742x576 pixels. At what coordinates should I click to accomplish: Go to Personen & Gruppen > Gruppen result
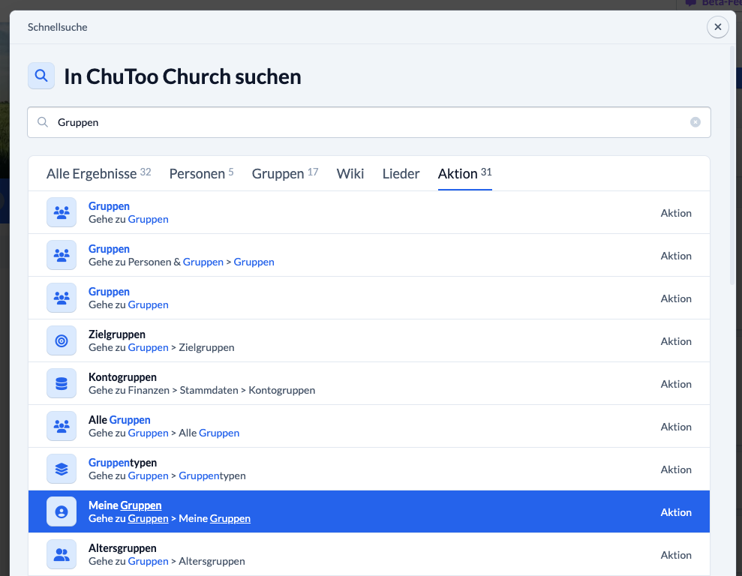pyautogui.click(x=369, y=255)
